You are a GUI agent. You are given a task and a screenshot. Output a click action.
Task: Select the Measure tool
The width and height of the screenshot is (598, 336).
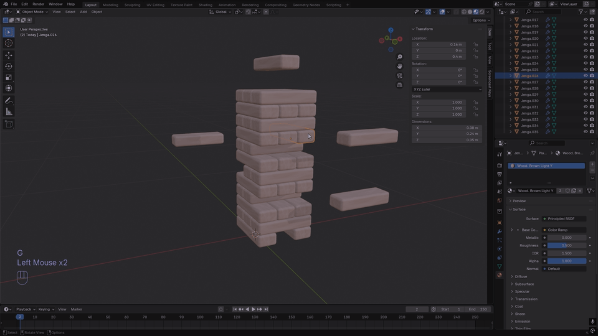9,112
